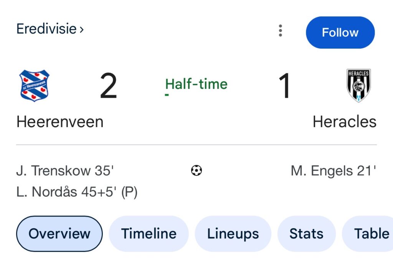Click Heracles' score of 1
Viewport: 393px width, 269px height.
point(284,87)
